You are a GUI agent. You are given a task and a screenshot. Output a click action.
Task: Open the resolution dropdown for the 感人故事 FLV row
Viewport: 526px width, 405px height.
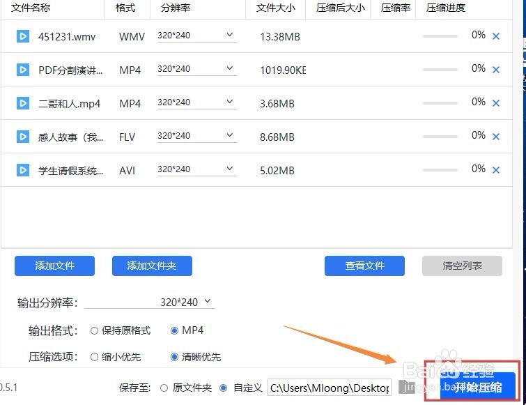click(197, 136)
